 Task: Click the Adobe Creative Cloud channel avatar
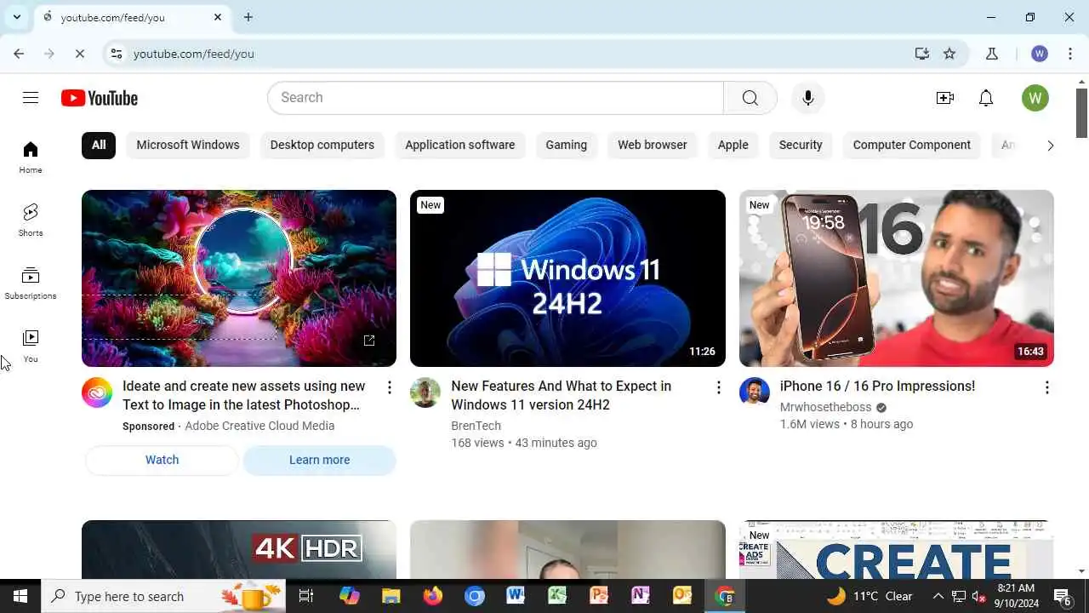[x=97, y=392]
